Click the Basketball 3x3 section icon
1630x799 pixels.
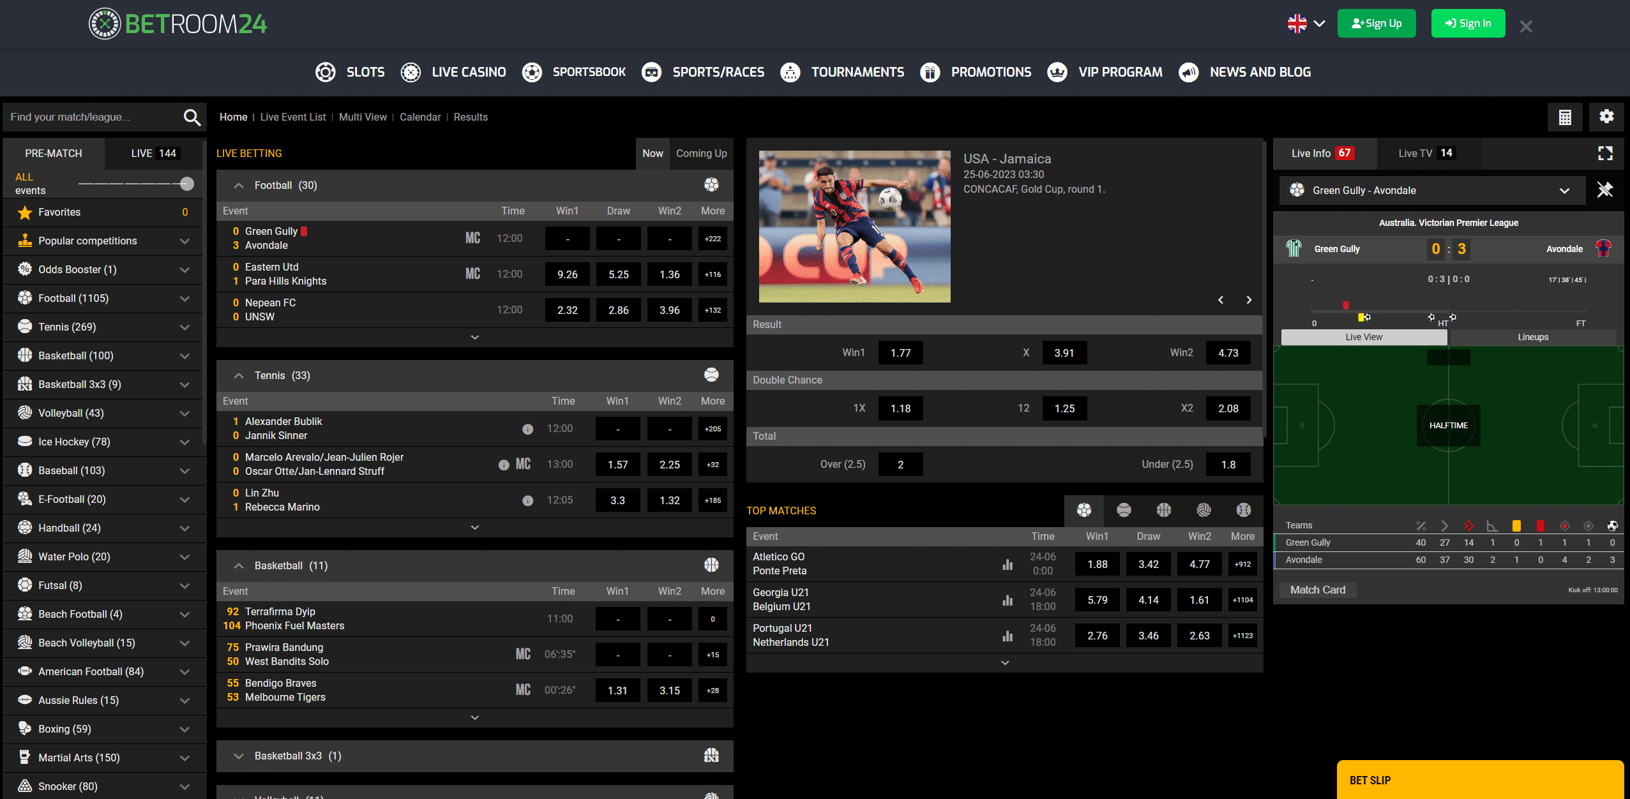pos(711,756)
